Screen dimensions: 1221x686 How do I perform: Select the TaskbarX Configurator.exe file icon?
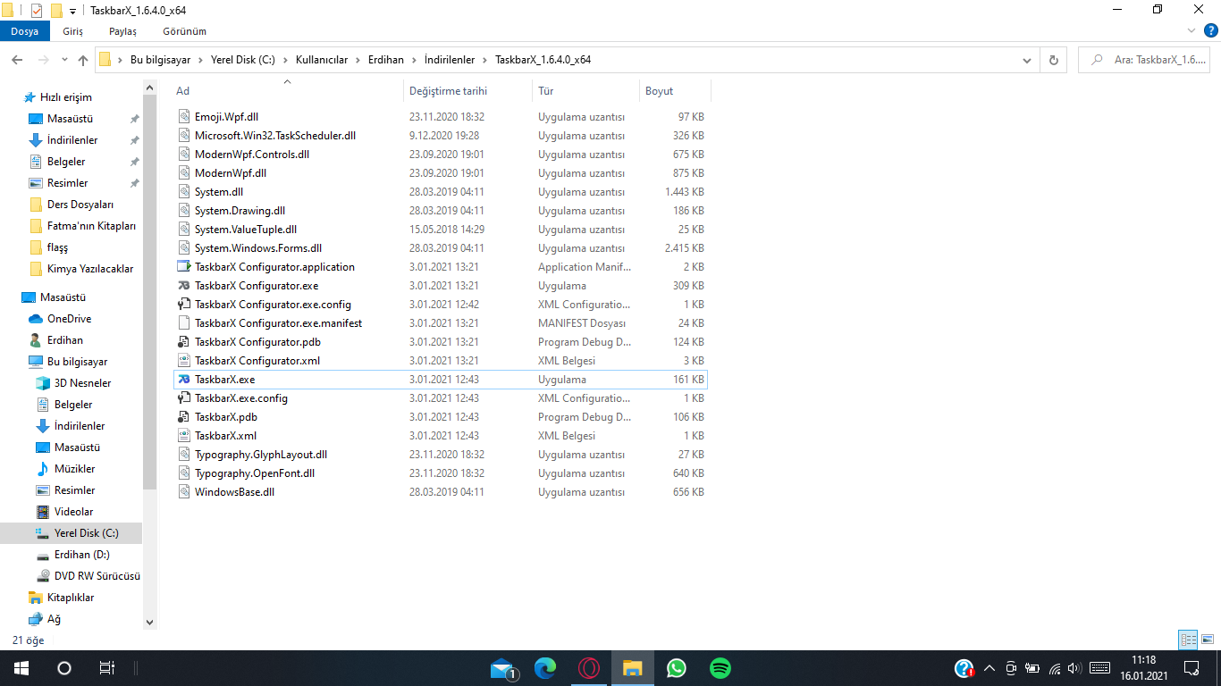pos(184,286)
